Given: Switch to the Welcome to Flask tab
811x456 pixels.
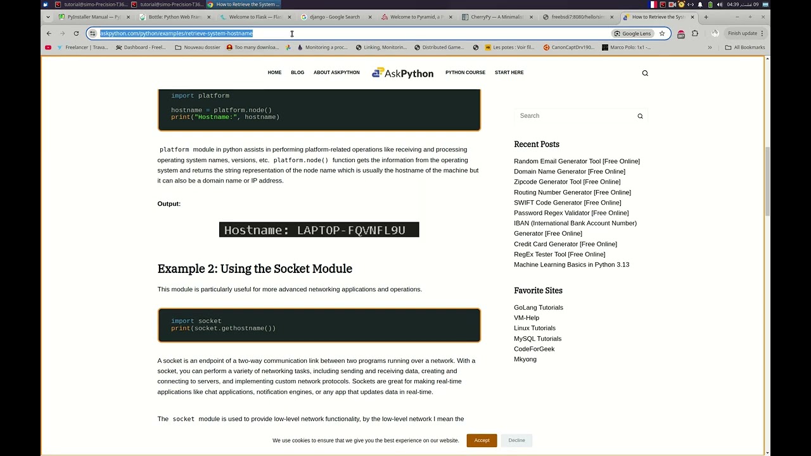Looking at the screenshot, I should [255, 17].
